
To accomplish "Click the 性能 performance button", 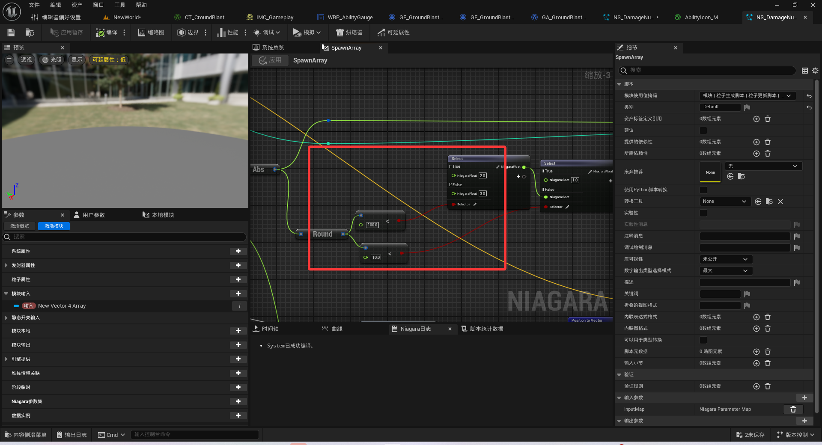I will (x=228, y=33).
